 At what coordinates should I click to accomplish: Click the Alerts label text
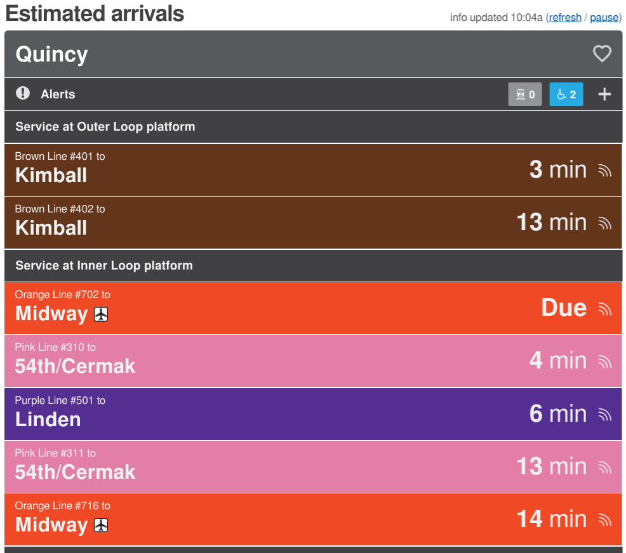(x=58, y=94)
